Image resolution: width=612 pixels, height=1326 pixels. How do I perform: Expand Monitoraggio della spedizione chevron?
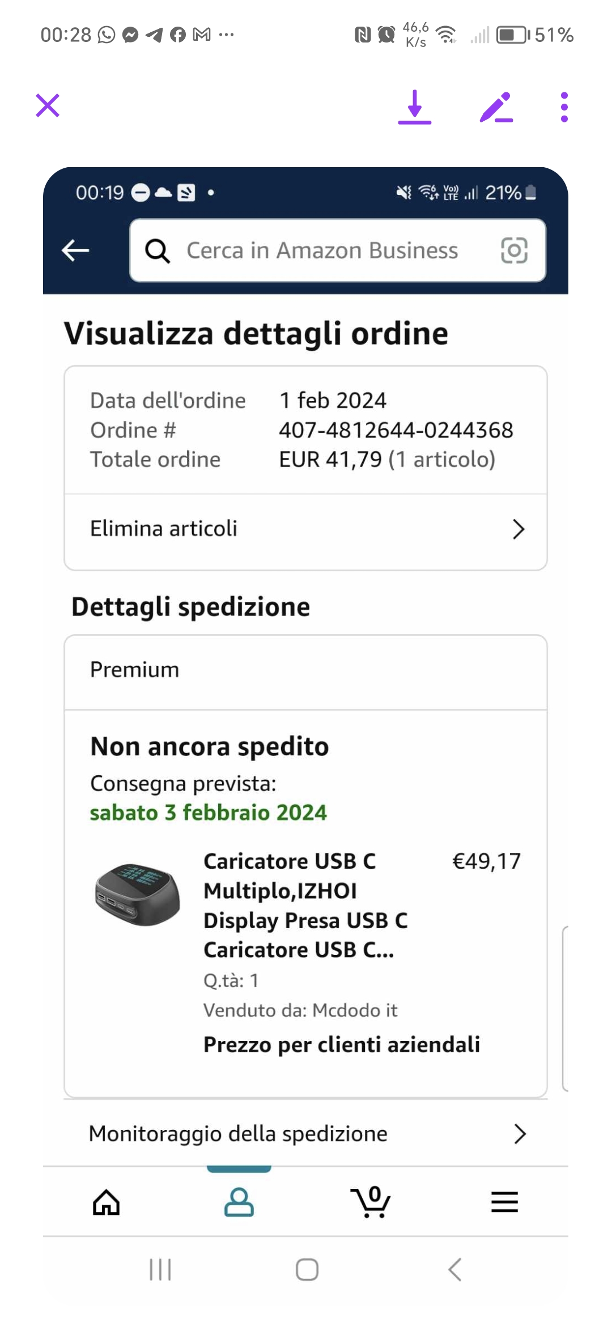pyautogui.click(x=519, y=1134)
